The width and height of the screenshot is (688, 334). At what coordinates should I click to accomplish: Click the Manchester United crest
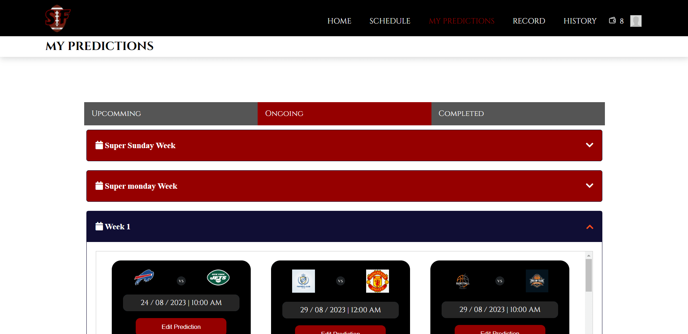tap(377, 281)
